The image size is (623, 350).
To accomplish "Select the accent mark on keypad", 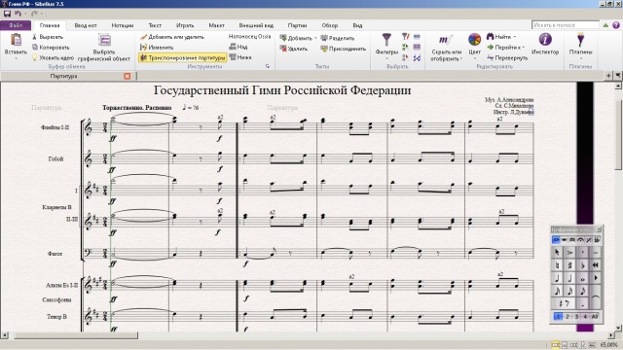I will (x=569, y=253).
